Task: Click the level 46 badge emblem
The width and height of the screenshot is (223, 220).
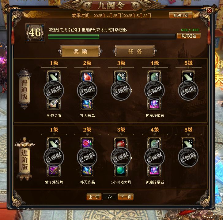Action: pyautogui.click(x=35, y=33)
